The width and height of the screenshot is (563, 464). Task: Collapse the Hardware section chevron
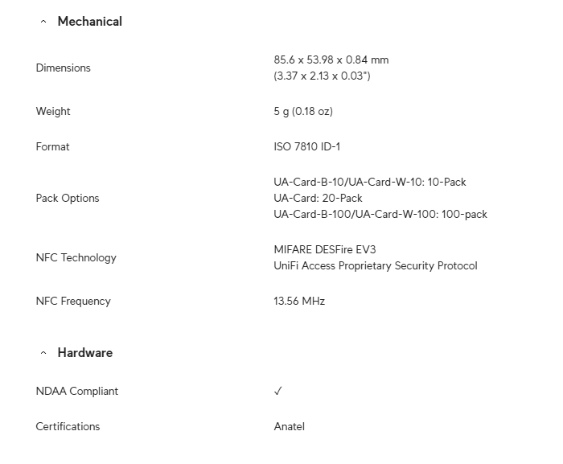pyautogui.click(x=43, y=353)
